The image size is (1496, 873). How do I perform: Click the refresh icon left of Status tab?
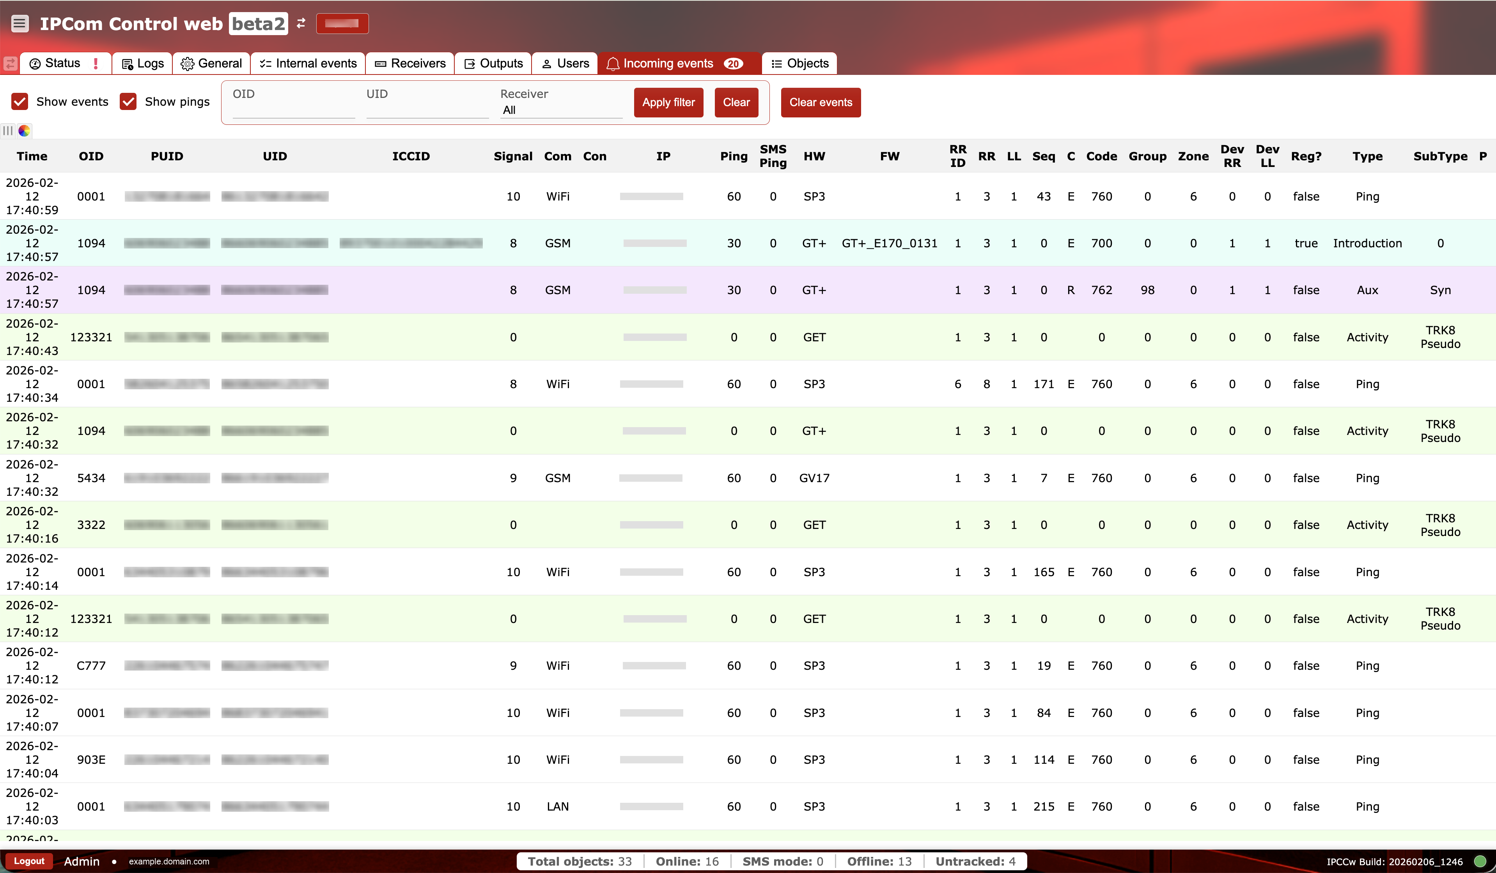pyautogui.click(x=10, y=63)
